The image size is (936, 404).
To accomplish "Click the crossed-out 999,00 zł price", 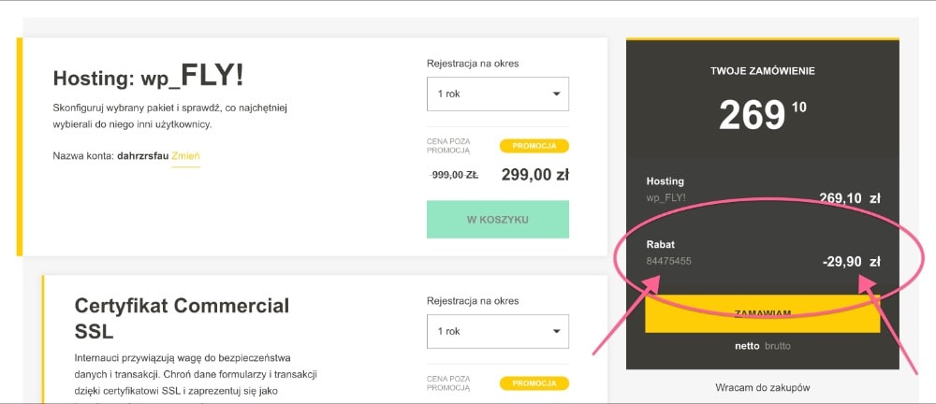I will click(x=454, y=175).
